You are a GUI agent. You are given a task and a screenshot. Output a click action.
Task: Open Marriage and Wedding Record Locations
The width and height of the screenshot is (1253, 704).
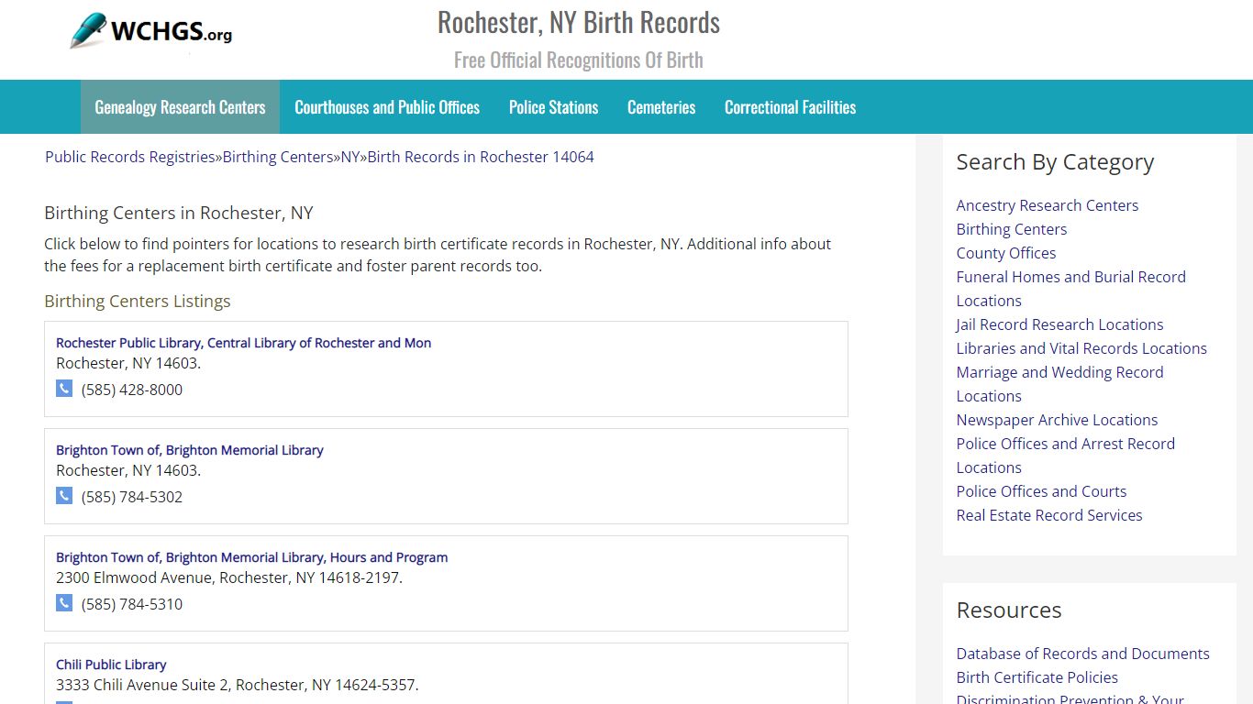click(1060, 384)
